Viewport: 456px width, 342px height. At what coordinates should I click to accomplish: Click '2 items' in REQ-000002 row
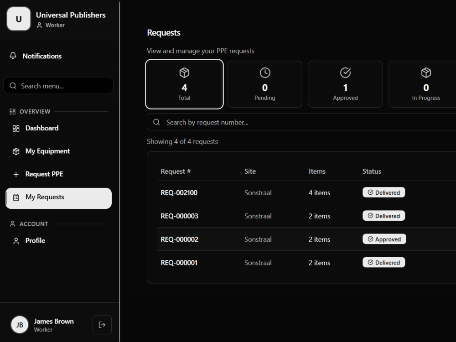(x=319, y=239)
